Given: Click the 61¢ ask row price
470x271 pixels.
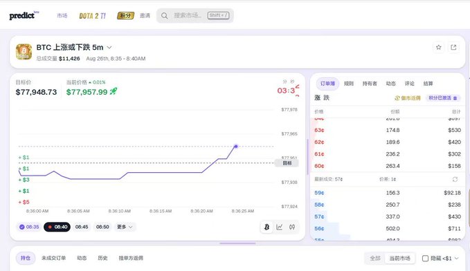Looking at the screenshot, I should [x=319, y=154].
